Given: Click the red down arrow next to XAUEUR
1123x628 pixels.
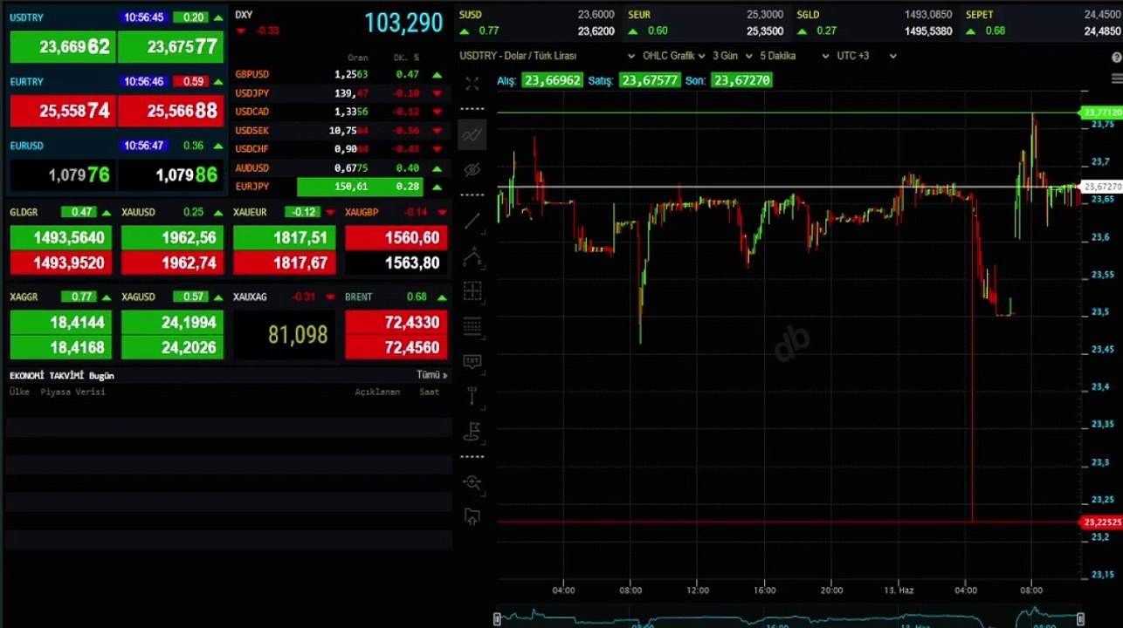Looking at the screenshot, I should pos(330,213).
